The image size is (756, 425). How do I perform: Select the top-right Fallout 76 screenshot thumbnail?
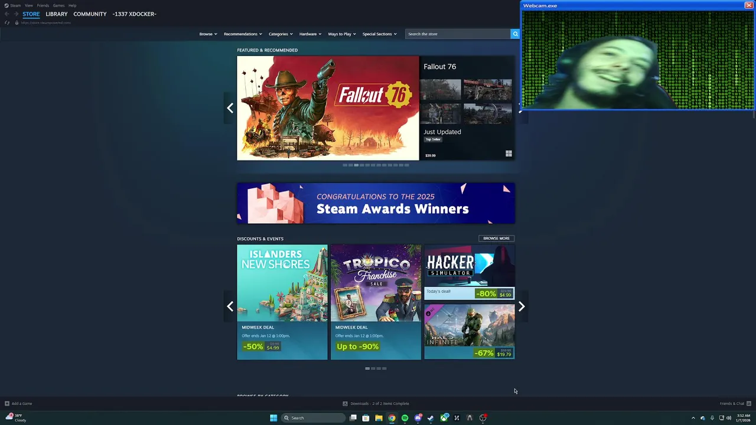[x=488, y=90]
